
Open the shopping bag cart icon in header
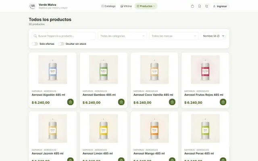click(192, 6)
